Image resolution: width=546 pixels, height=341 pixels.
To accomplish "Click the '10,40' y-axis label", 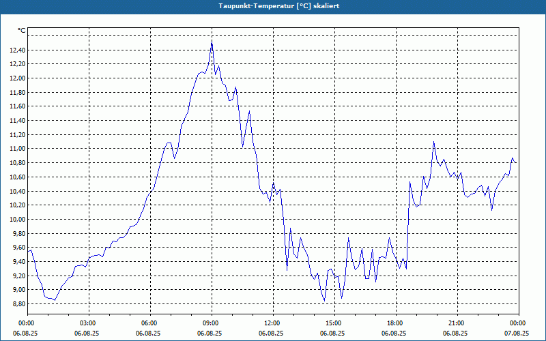I will (x=18, y=192).
